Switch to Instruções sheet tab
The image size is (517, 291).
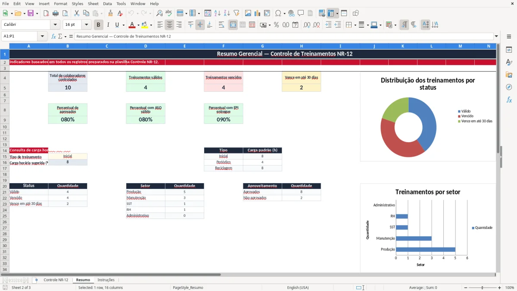[106, 280]
